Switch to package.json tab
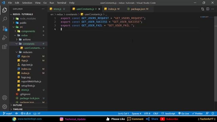217x122 pixels. (x=139, y=9)
